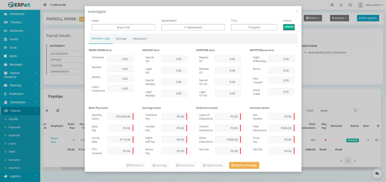
Task: Open Payrolls in the Finance submenu
Action: click(13, 119)
